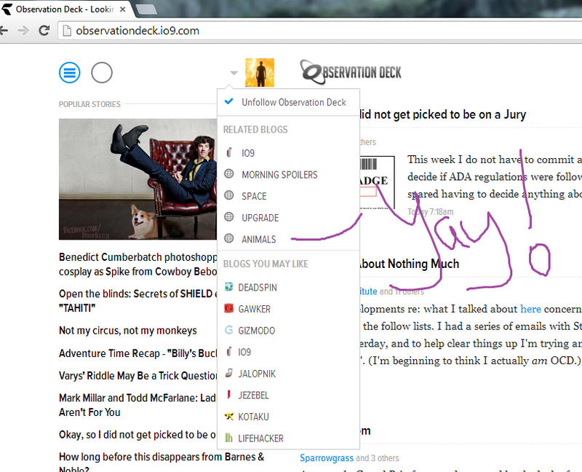Reload the page with the refresh button
The width and height of the screenshot is (582, 472).
[x=44, y=30]
